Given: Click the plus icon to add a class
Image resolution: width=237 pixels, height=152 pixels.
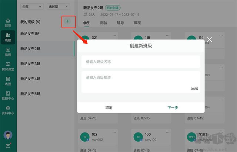Looking at the screenshot, I should point(67,21).
